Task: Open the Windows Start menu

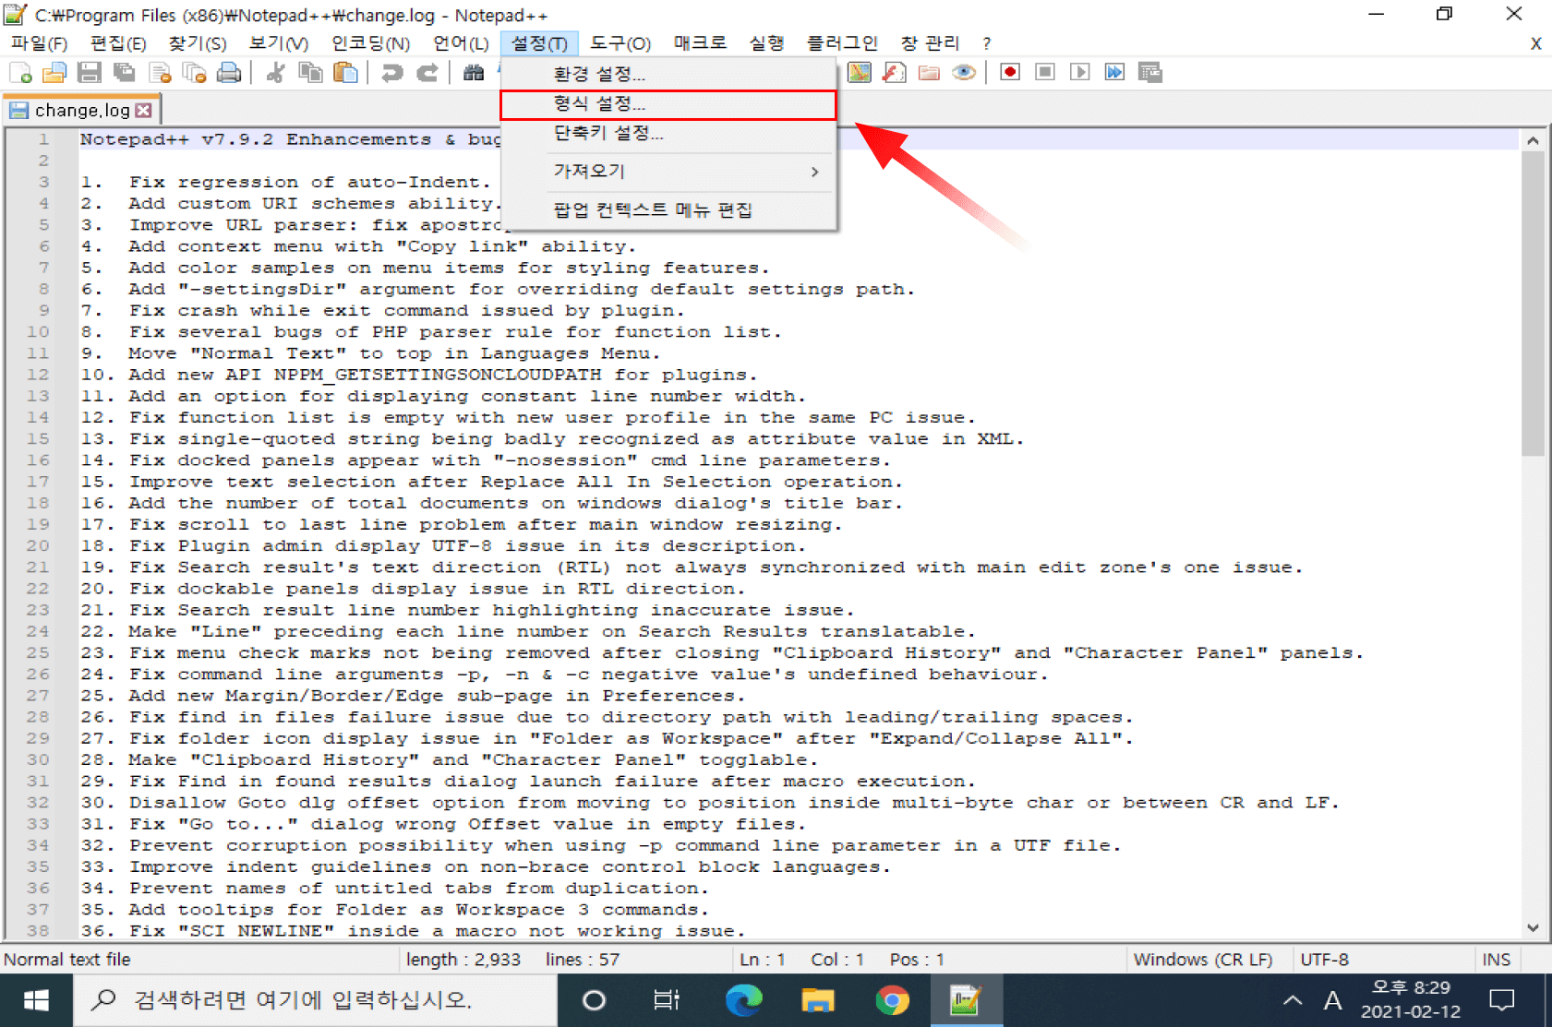Action: click(36, 1000)
